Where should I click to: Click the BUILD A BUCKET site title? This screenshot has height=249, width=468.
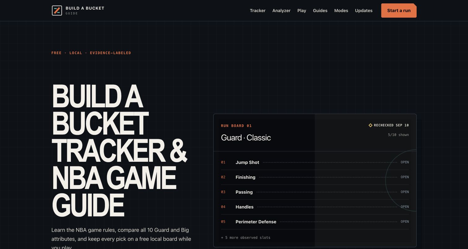[x=85, y=8]
